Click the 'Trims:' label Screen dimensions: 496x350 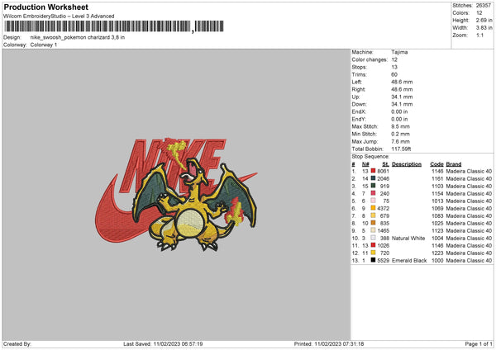pos(360,74)
